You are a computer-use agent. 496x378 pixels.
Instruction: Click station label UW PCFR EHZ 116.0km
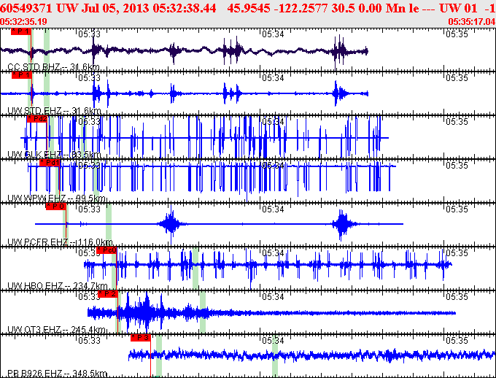pyautogui.click(x=60, y=242)
